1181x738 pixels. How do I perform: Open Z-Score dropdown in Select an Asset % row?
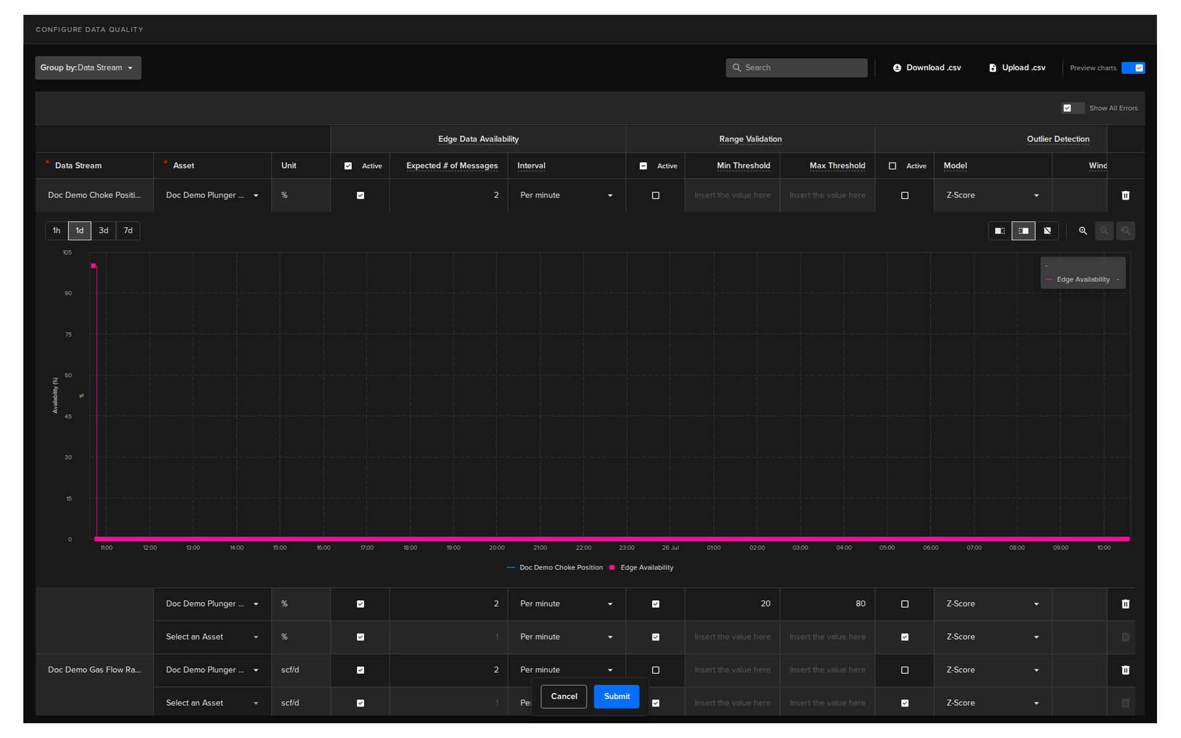[x=993, y=637]
